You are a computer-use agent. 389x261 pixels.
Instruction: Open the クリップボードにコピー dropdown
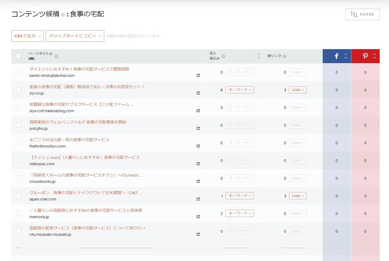click(75, 36)
